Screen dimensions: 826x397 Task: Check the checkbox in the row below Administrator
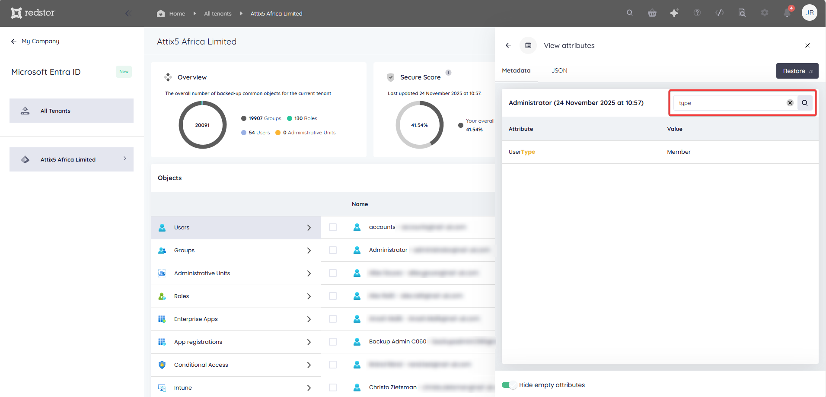click(333, 273)
